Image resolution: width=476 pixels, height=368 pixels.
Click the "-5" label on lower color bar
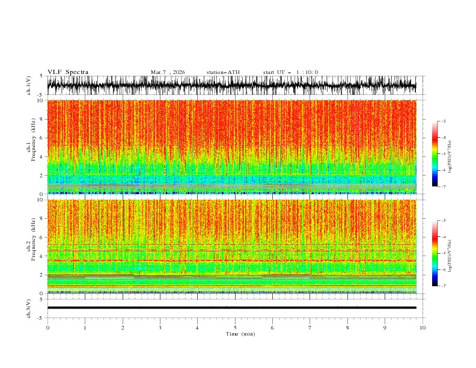coord(444,253)
